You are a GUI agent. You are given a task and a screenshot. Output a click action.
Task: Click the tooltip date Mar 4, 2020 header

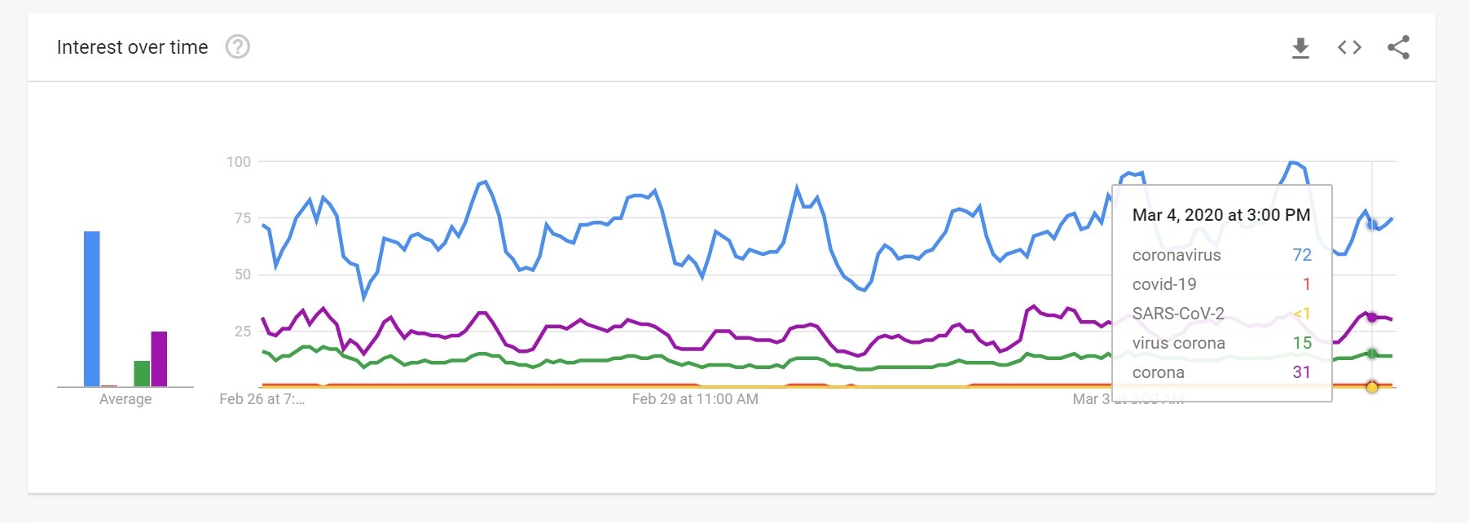click(x=1221, y=215)
